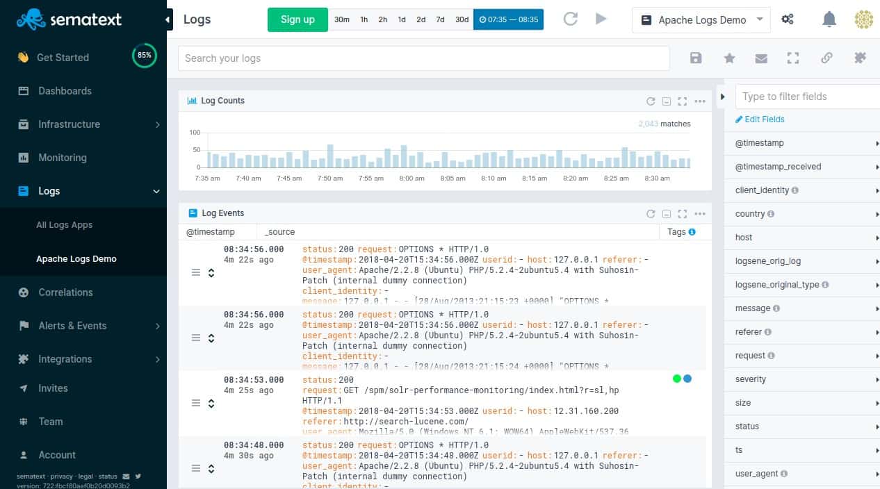Click the privacy footer link
This screenshot has width=880, height=489.
pyautogui.click(x=61, y=476)
